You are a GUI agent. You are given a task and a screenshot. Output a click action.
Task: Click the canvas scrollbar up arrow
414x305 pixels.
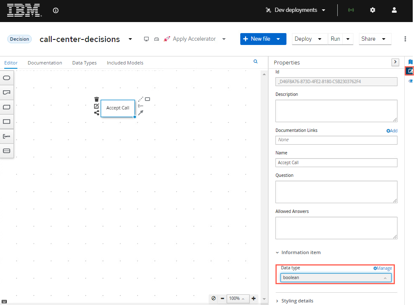264,75
